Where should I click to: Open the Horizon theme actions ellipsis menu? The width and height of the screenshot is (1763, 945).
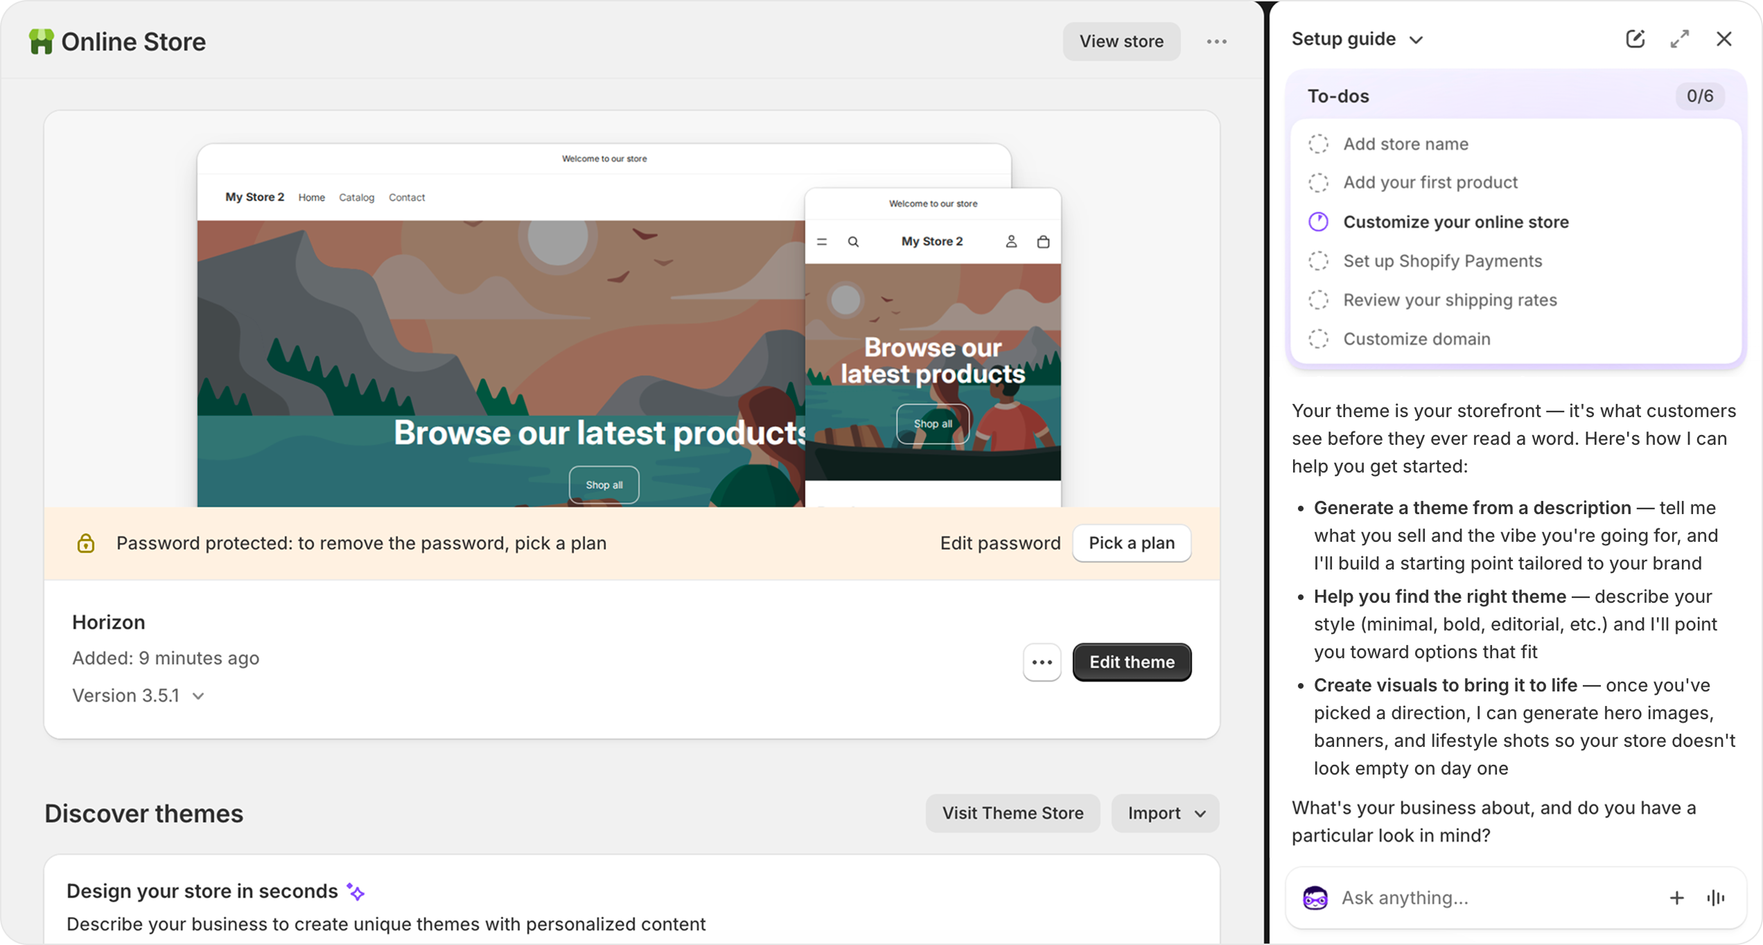pyautogui.click(x=1042, y=662)
